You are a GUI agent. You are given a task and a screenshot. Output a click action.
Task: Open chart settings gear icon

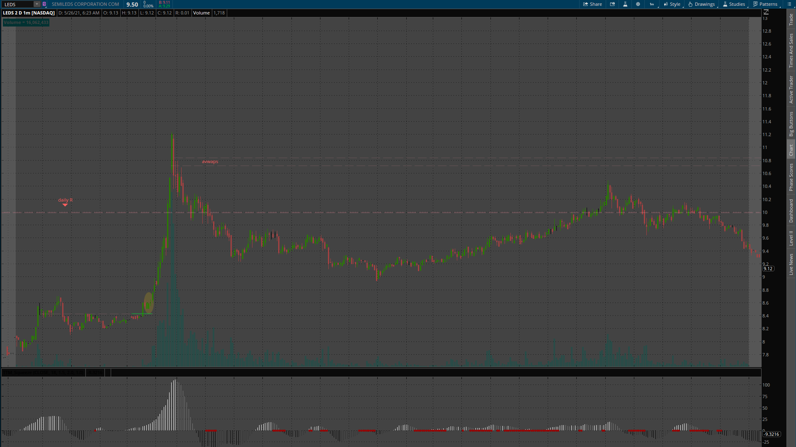click(638, 4)
